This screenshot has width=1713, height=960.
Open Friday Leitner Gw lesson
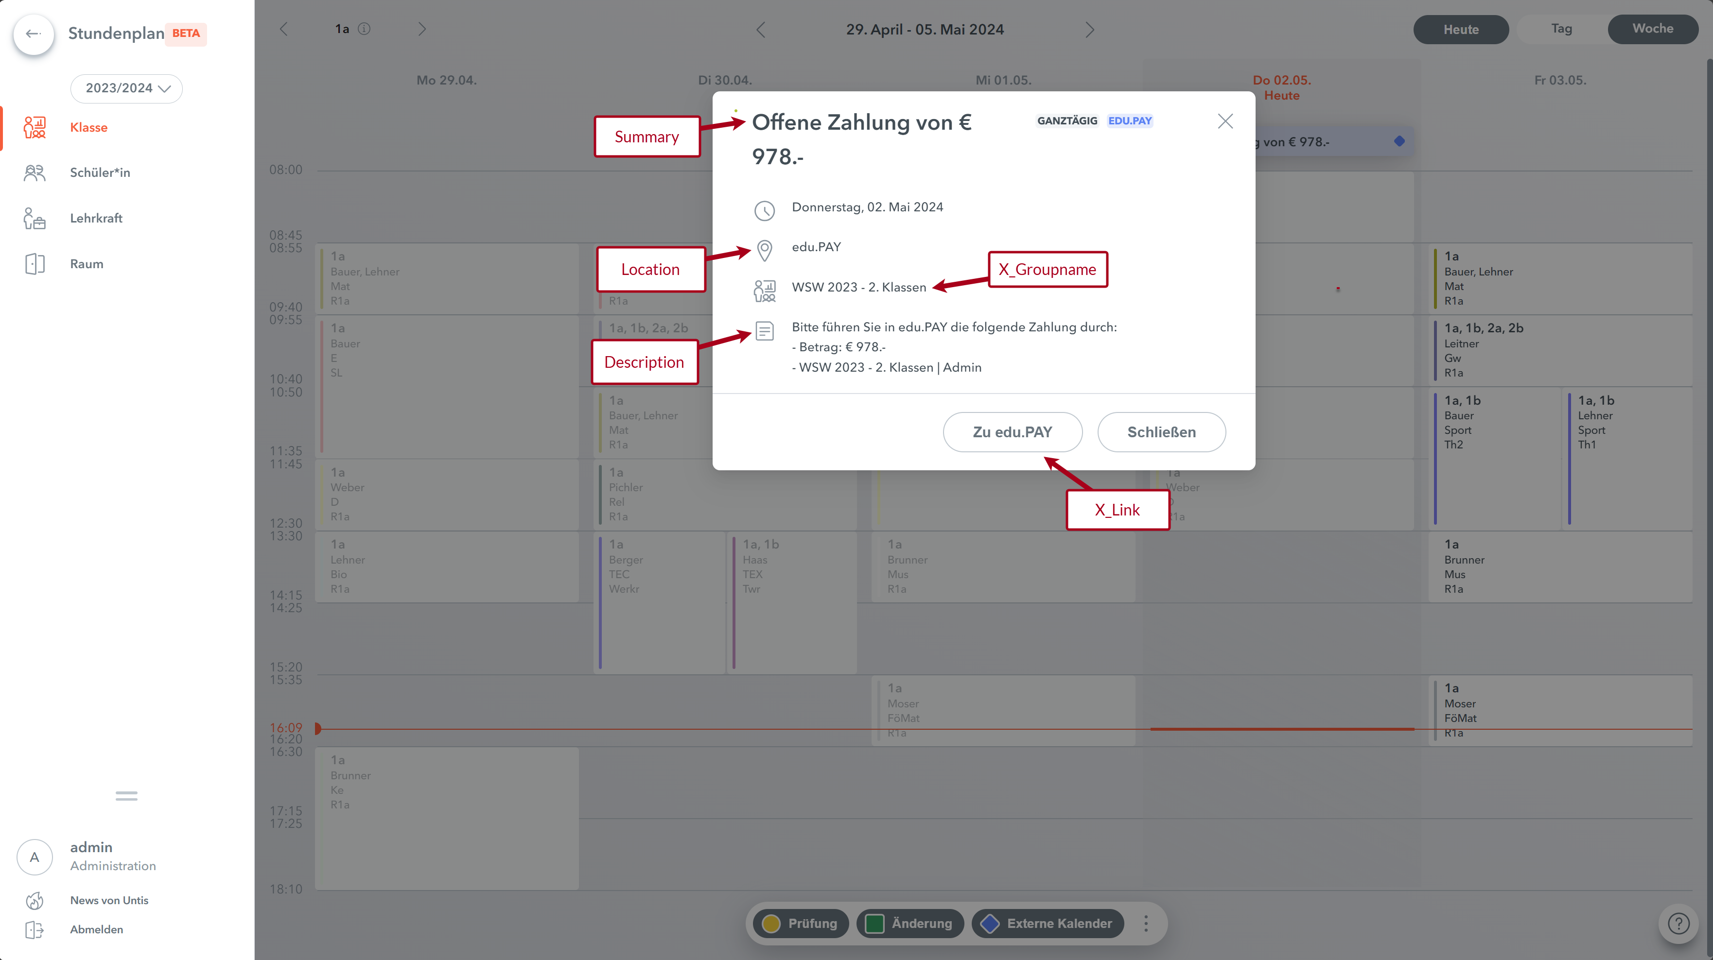click(x=1560, y=350)
